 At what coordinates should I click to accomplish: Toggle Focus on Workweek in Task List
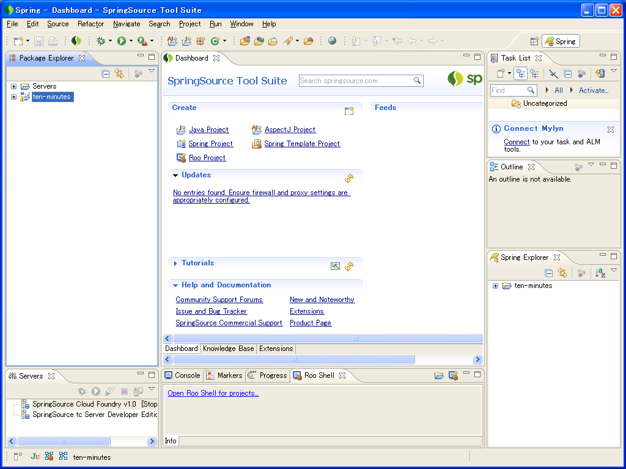click(x=582, y=73)
